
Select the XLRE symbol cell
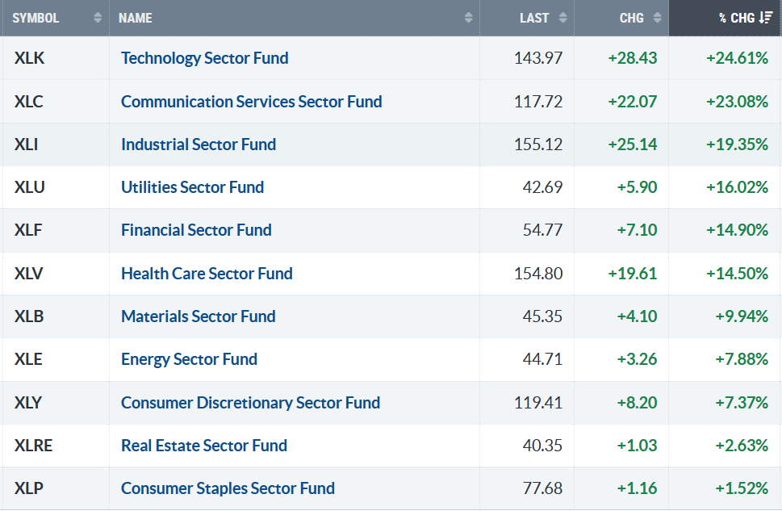33,446
